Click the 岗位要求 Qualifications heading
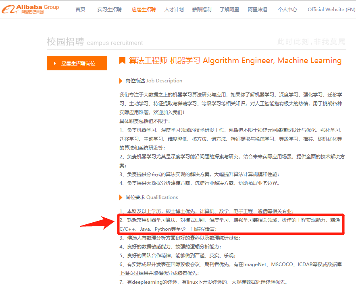Viewport: 356px width, 287px height. (x=152, y=197)
